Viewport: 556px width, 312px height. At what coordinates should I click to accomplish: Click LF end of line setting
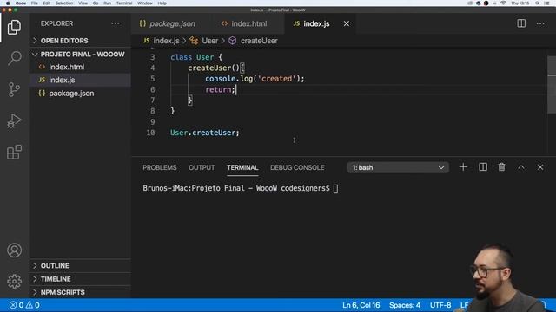tap(464, 305)
